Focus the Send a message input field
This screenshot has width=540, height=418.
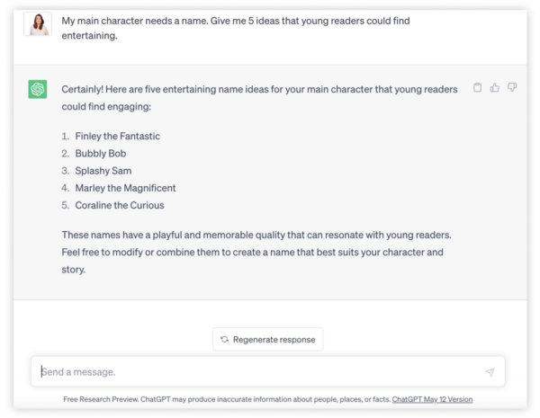tap(268, 371)
